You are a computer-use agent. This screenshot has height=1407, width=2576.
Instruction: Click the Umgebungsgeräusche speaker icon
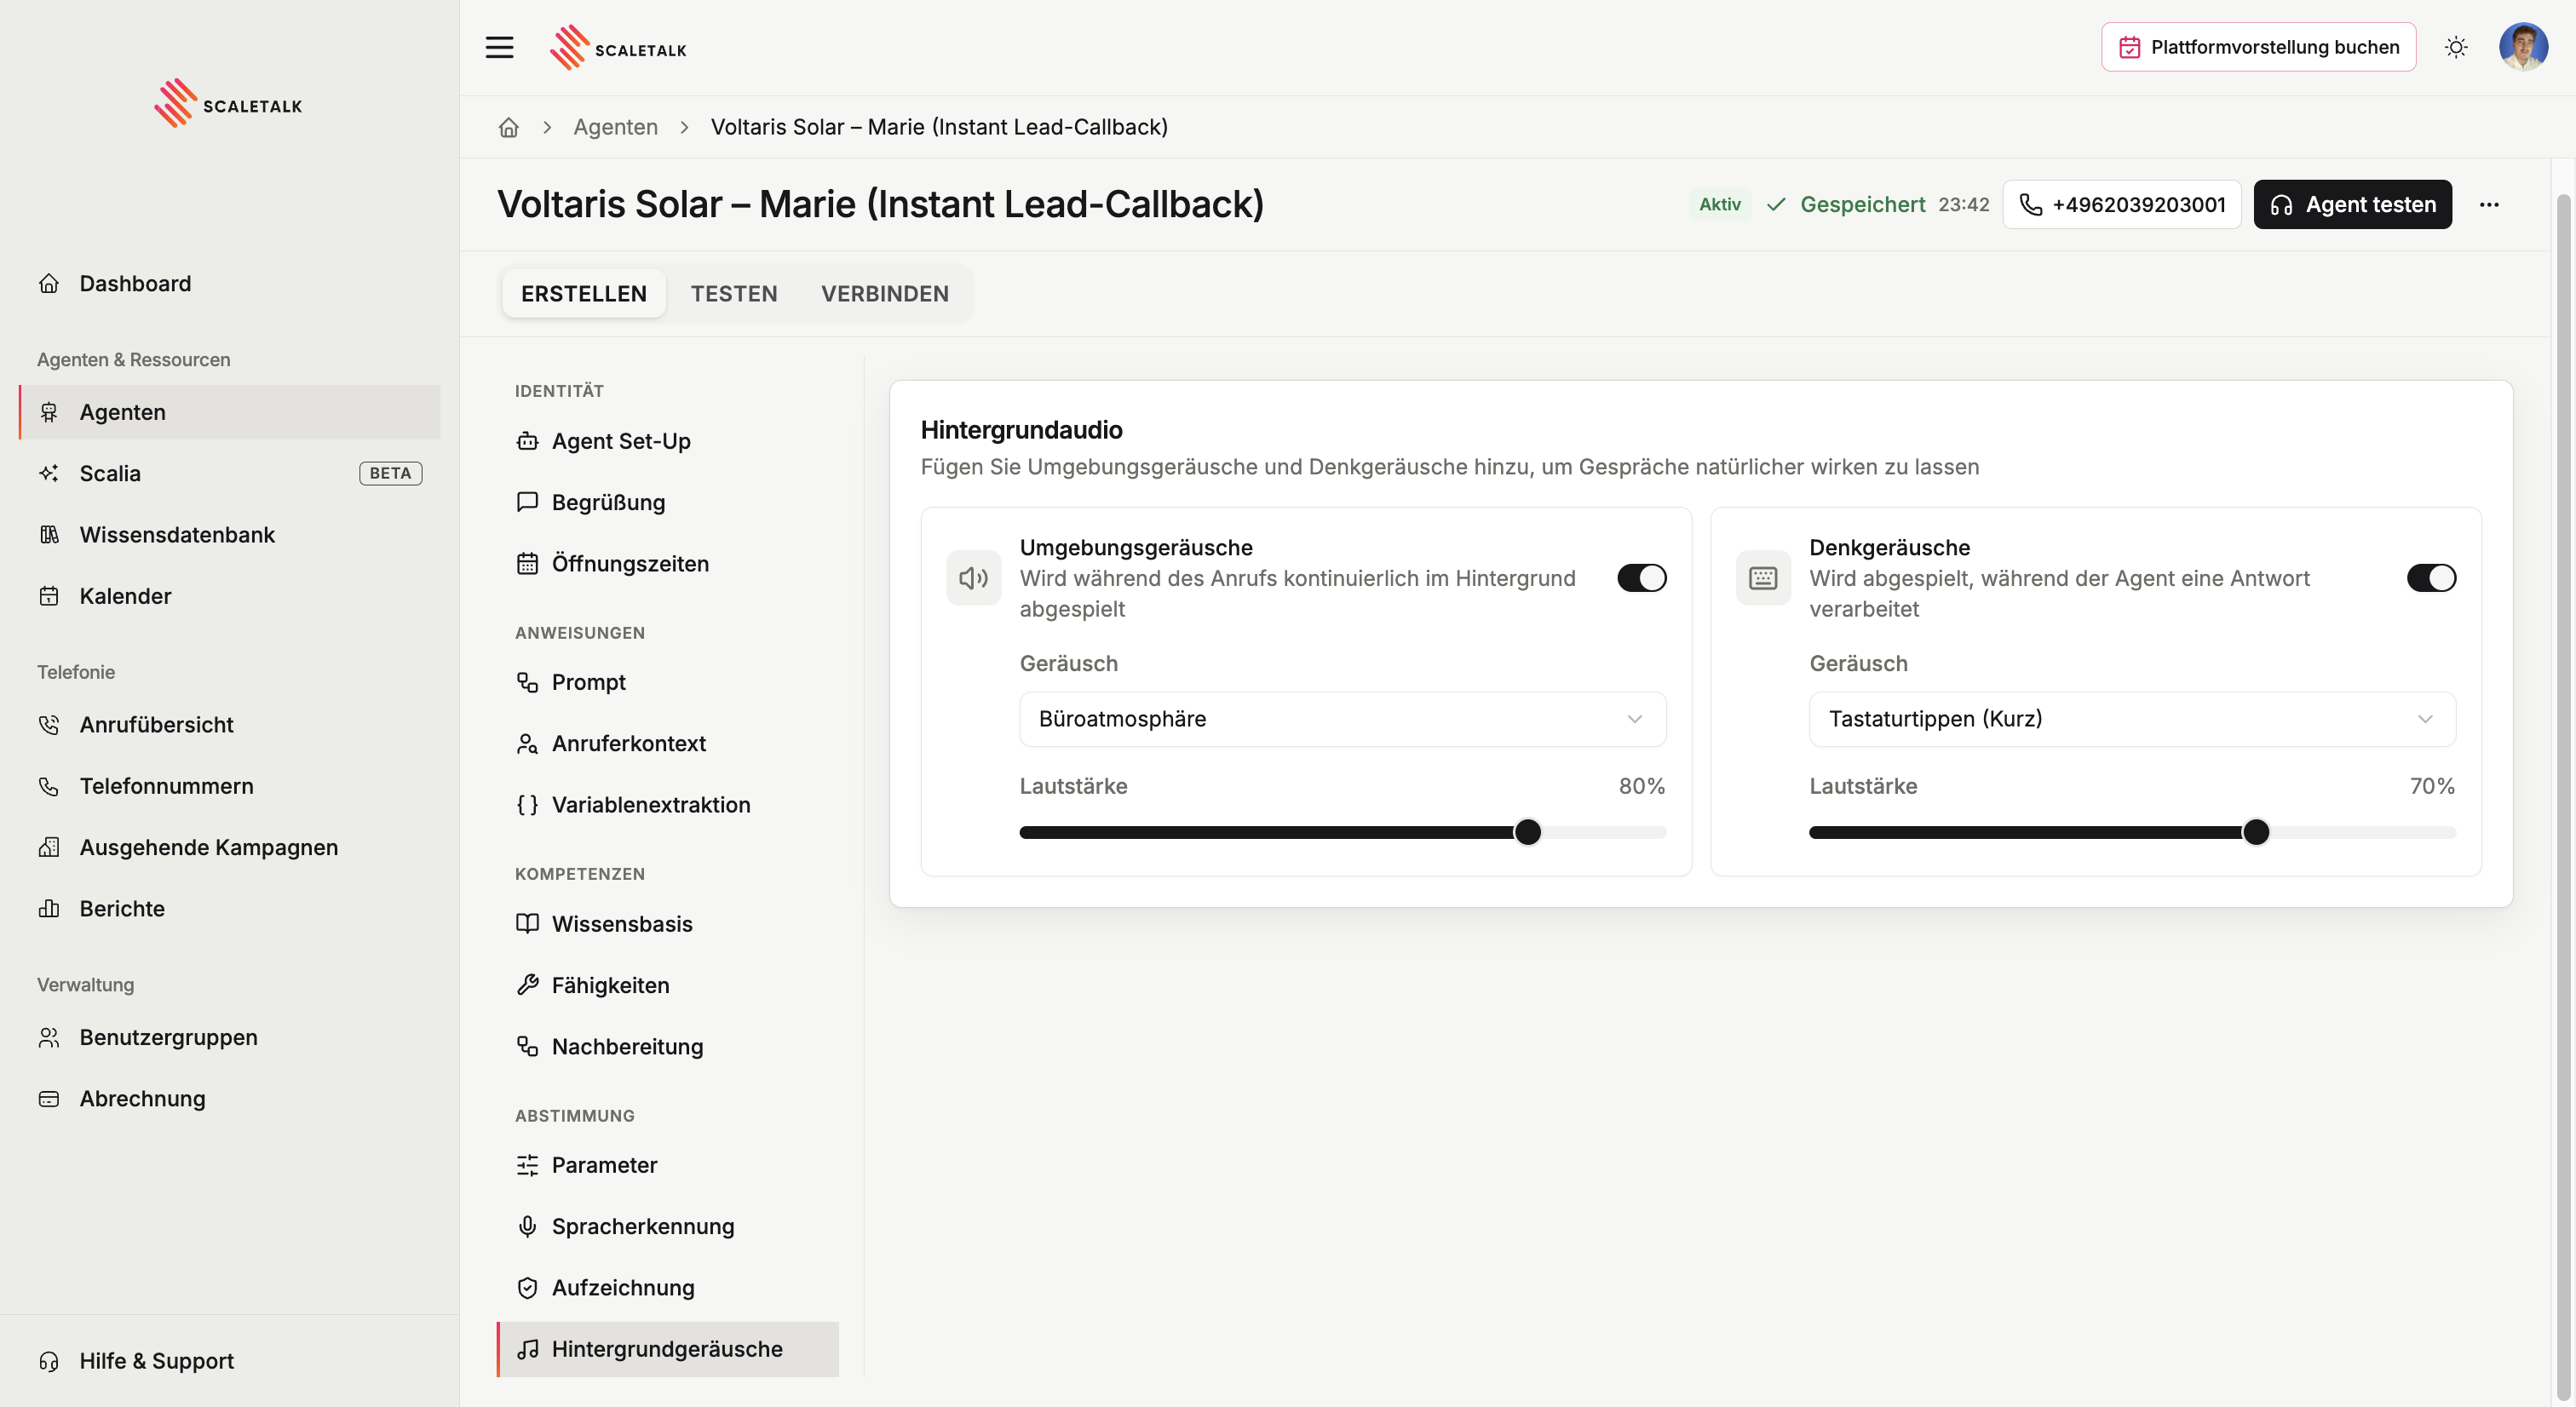point(973,578)
